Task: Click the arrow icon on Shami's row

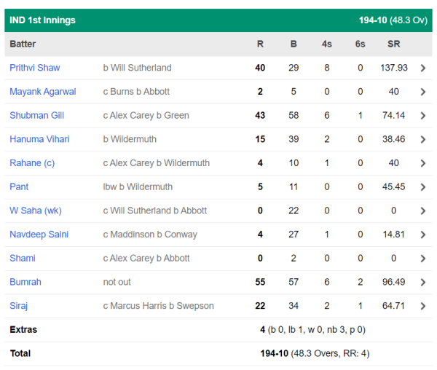Action: pyautogui.click(x=423, y=259)
